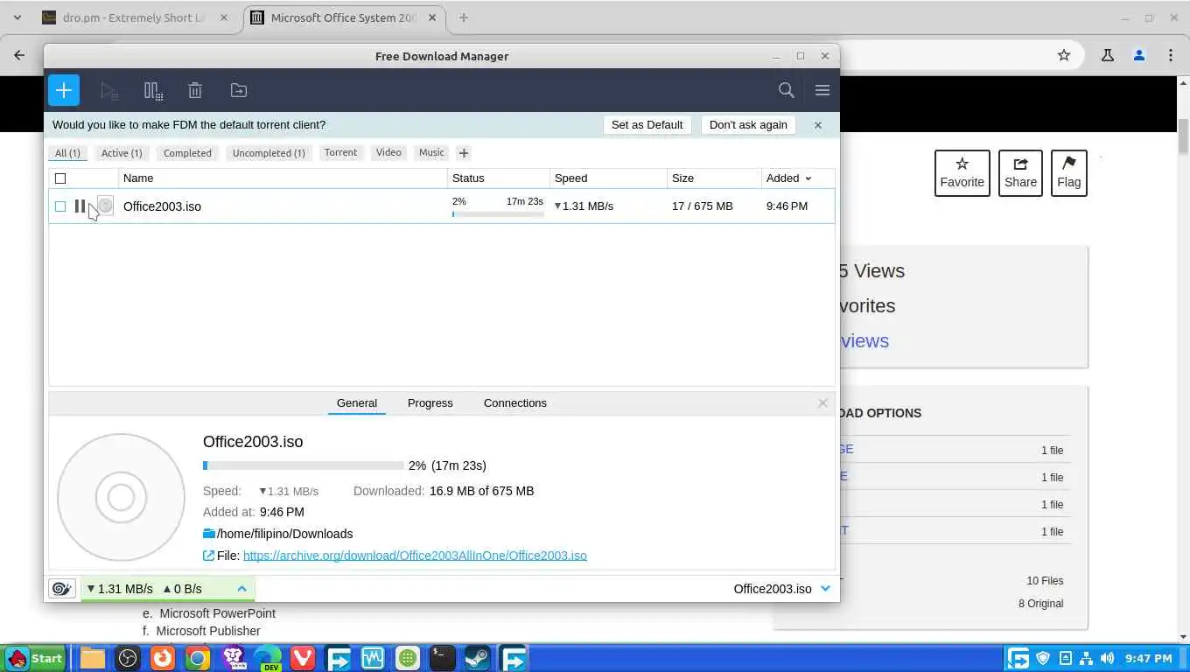Sort by the Added column arrow
Image resolution: width=1190 pixels, height=672 pixels.
(x=808, y=178)
